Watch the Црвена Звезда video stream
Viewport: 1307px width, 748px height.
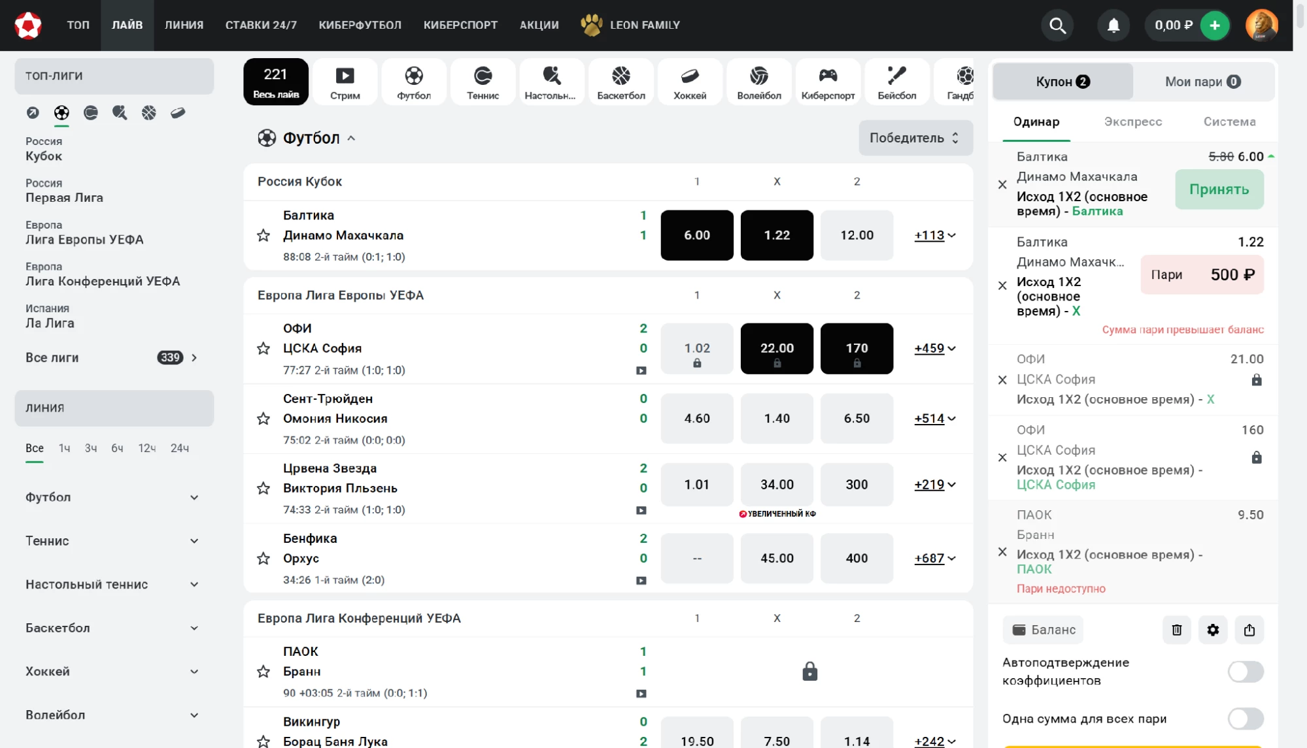(x=641, y=511)
